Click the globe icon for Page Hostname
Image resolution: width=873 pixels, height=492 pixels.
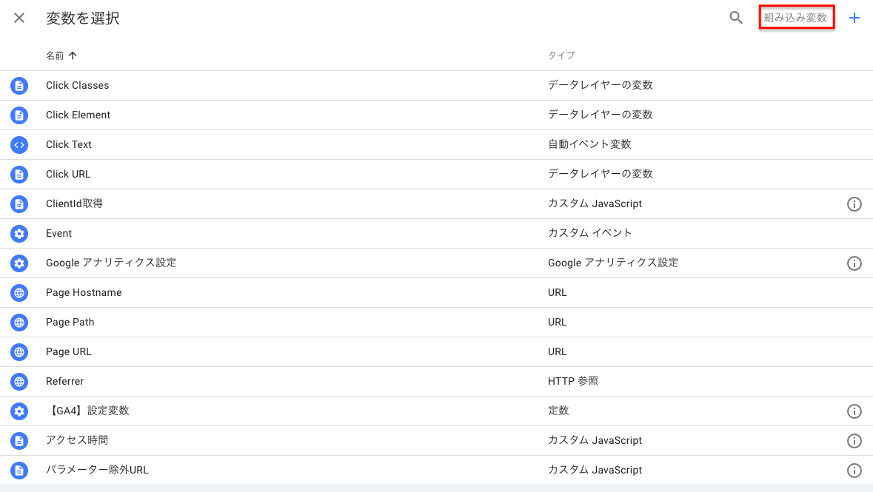[19, 293]
